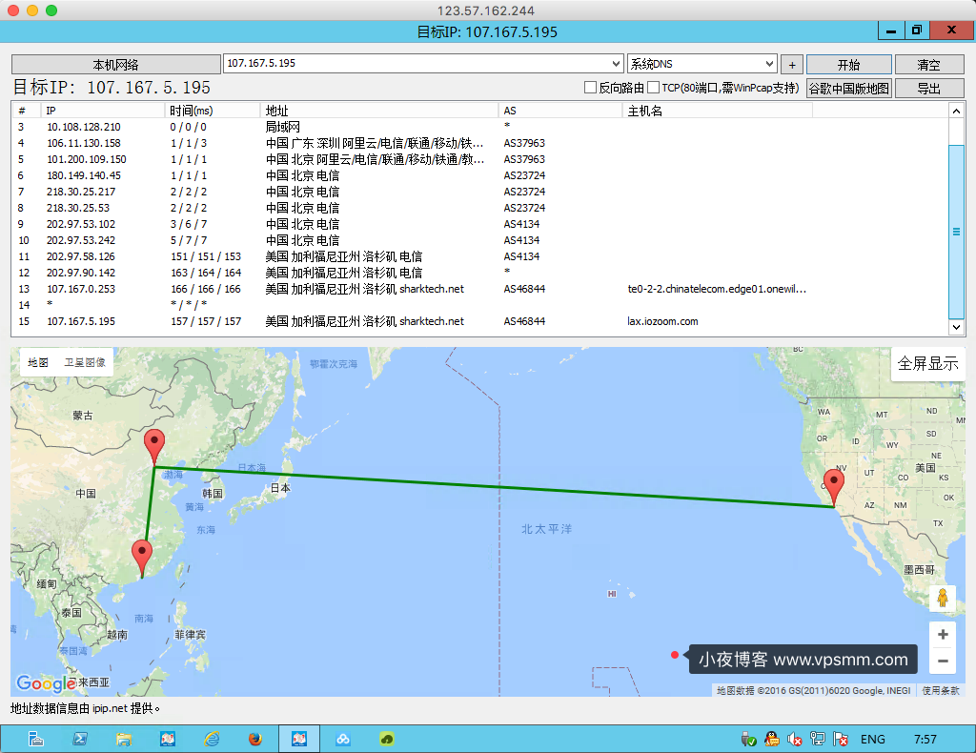Image resolution: width=976 pixels, height=753 pixels.
Task: Click the unlabeled-first-pinned leftmost taskbar tool near IE: second traceroute-like icon
Action: (168, 739)
